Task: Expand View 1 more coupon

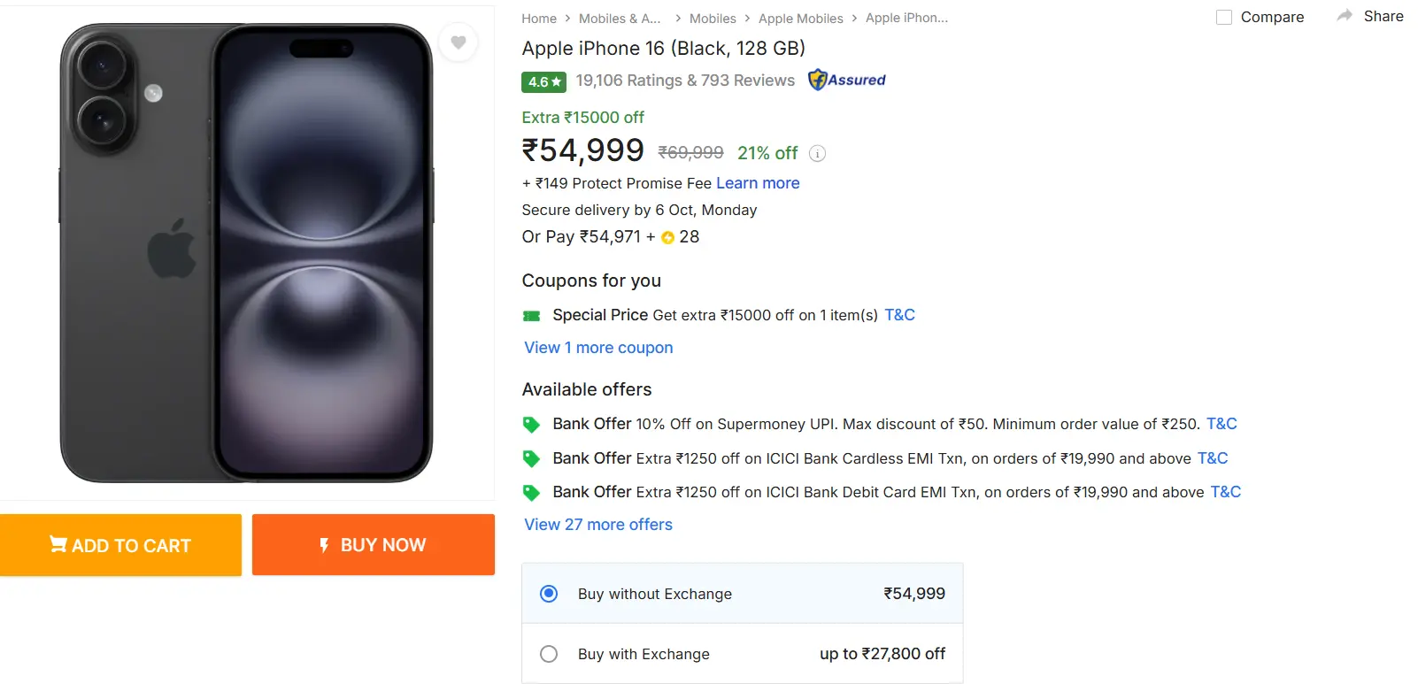Action: [597, 348]
